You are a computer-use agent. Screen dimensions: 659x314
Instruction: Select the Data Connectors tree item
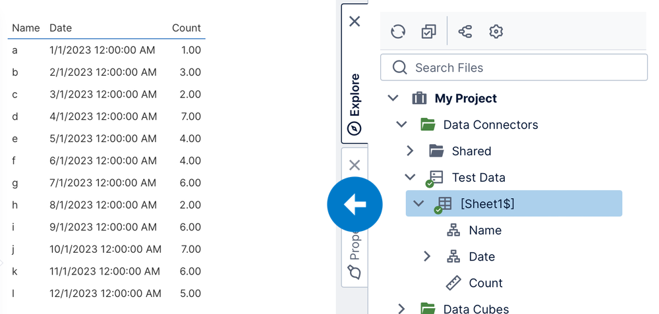(x=490, y=124)
